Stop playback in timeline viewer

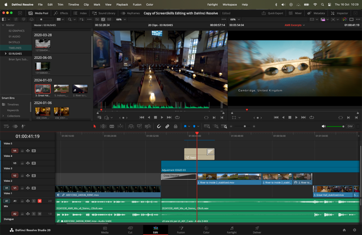[x=290, y=117]
